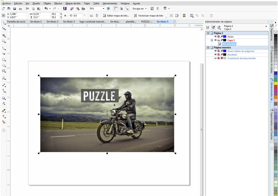278x196 pixels.
Task: Toggle visibility eye of Capa 1 layer
Action: tap(215, 40)
